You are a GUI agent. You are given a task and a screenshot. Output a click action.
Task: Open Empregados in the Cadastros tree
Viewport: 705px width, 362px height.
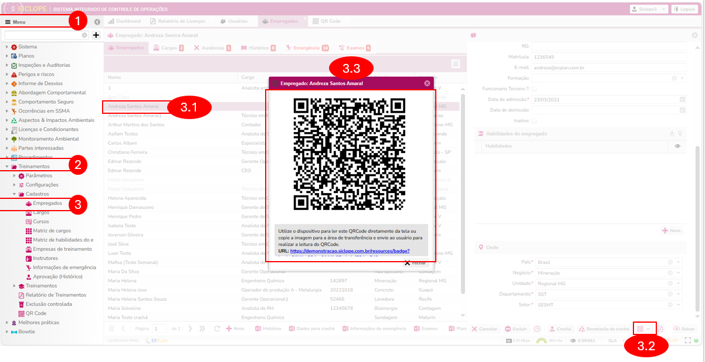(x=48, y=203)
